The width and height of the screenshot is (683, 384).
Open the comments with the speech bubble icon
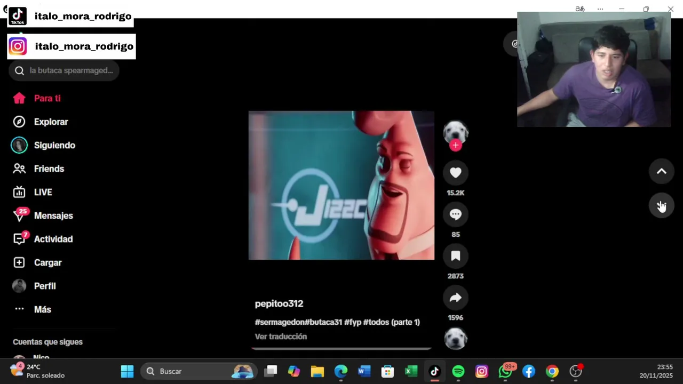pos(456,214)
